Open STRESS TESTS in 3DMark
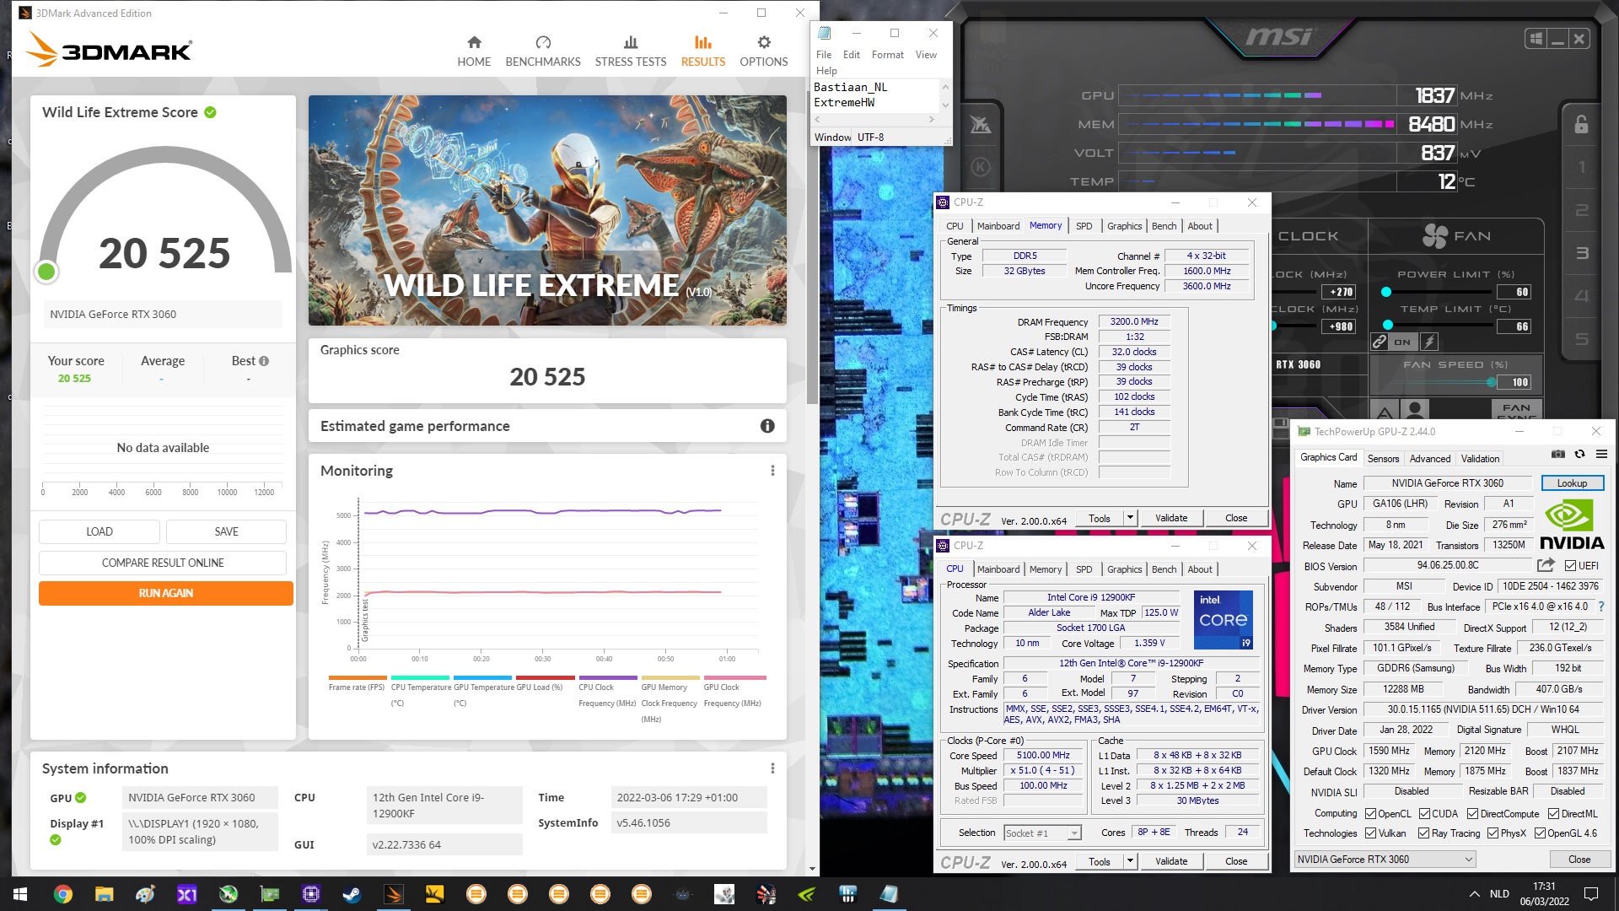The image size is (1619, 911). tap(631, 51)
